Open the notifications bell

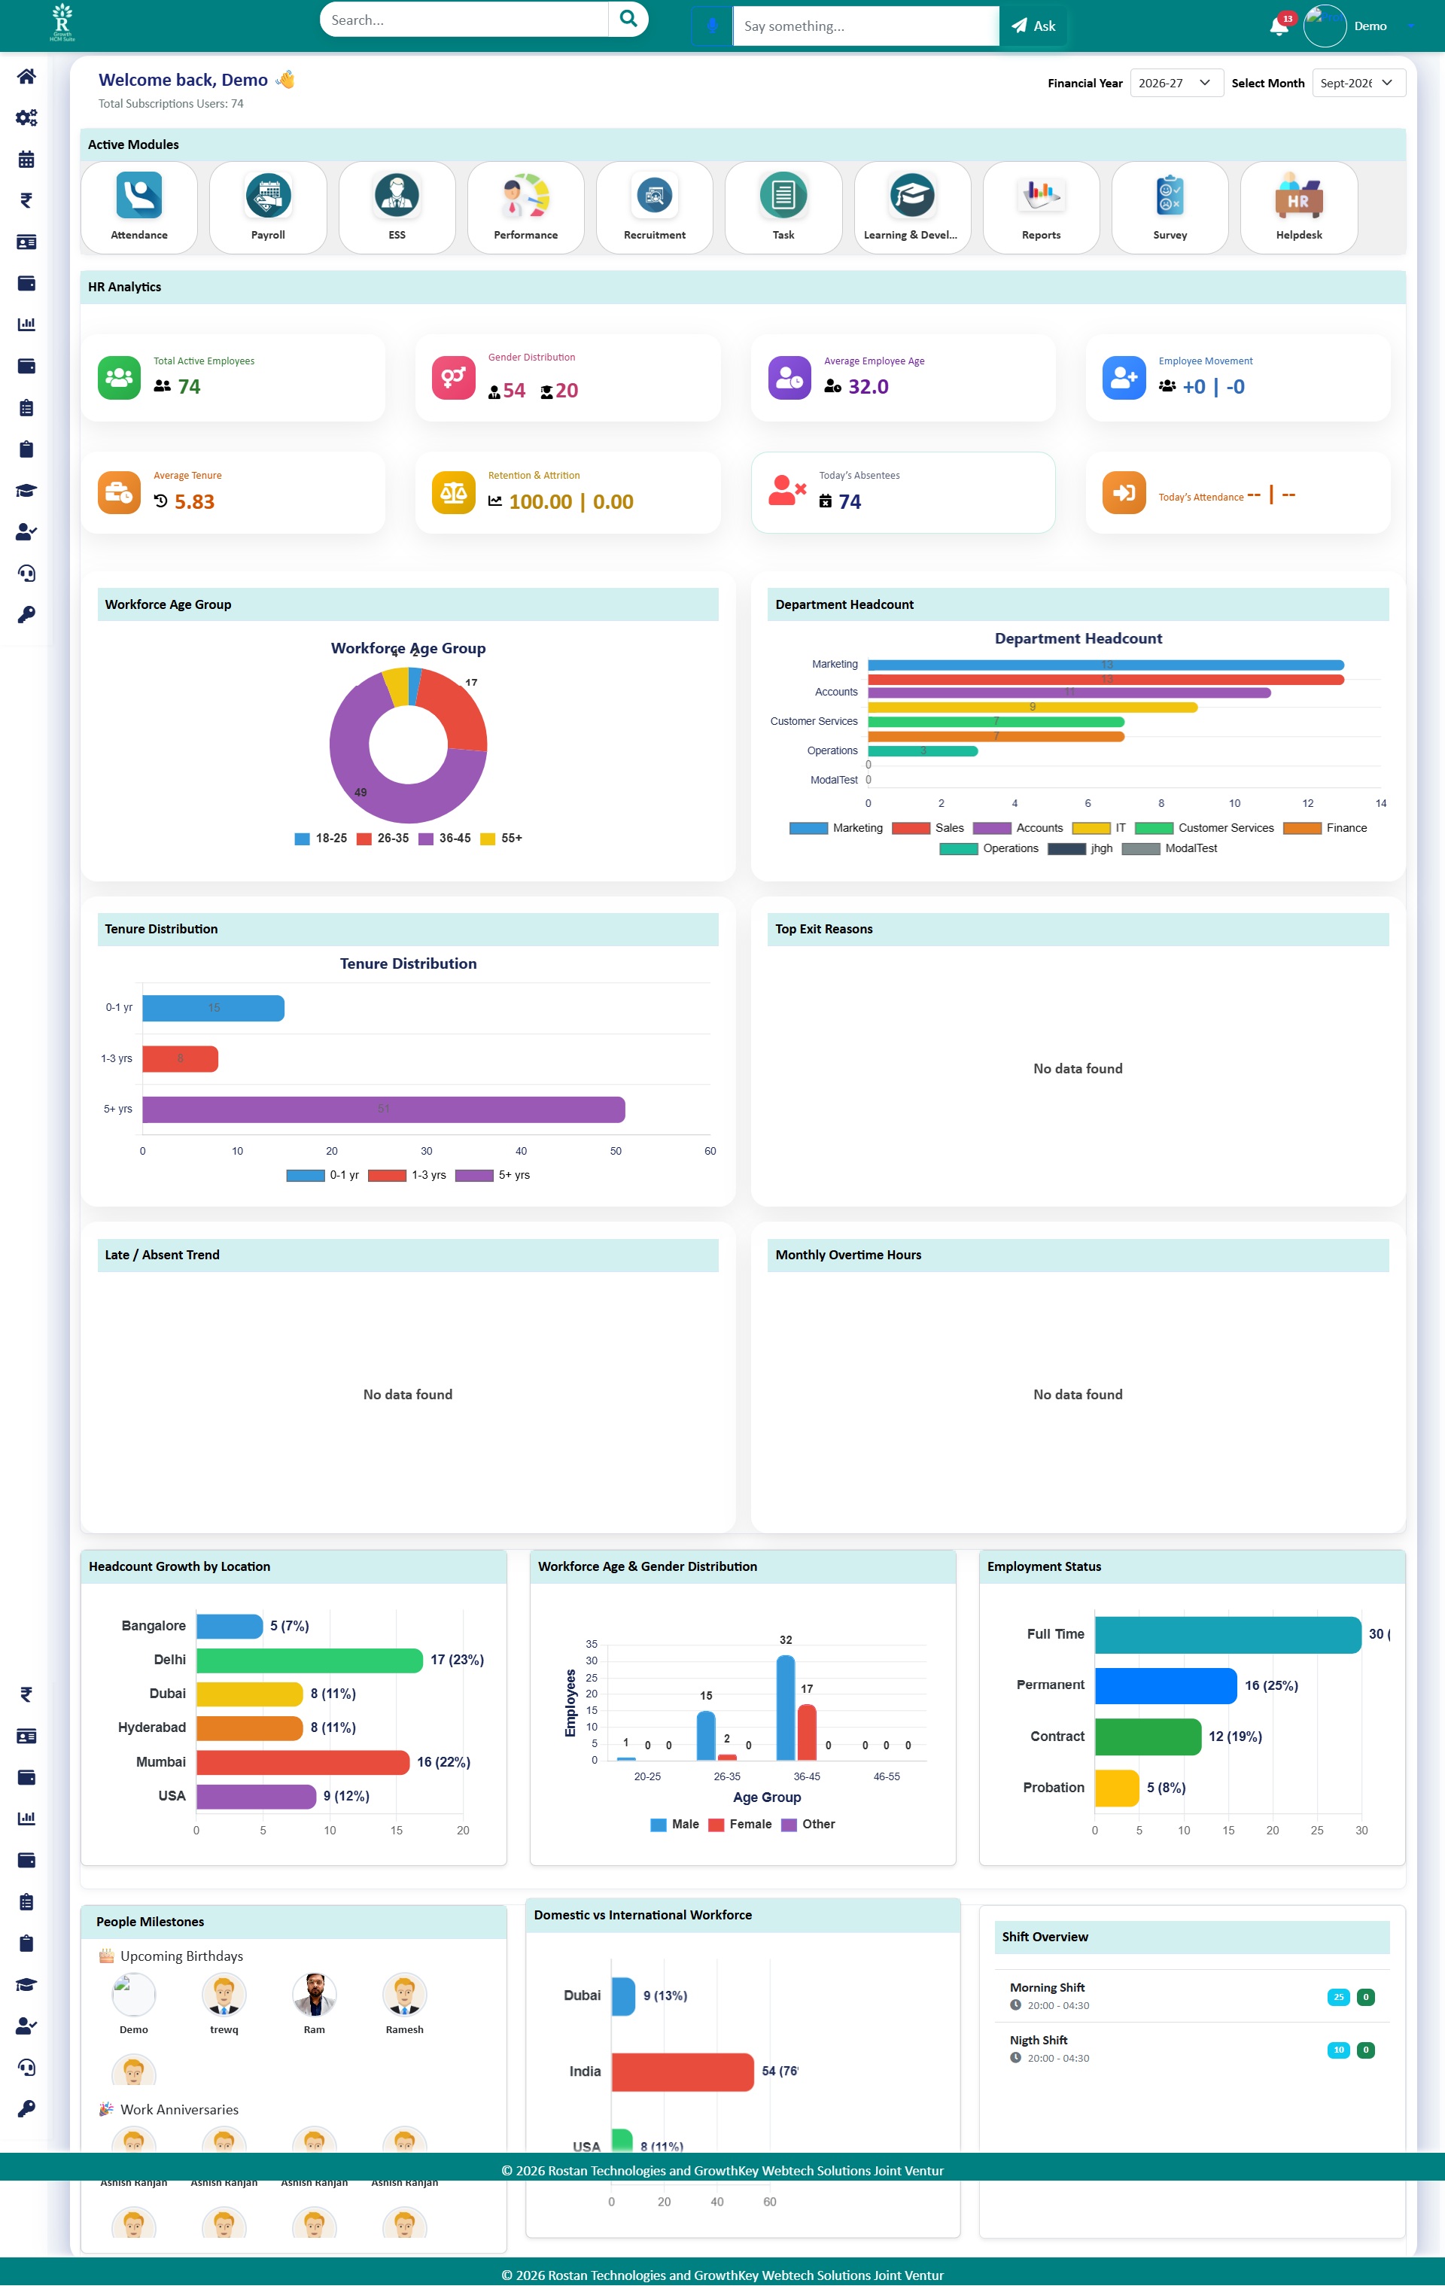click(x=1279, y=26)
